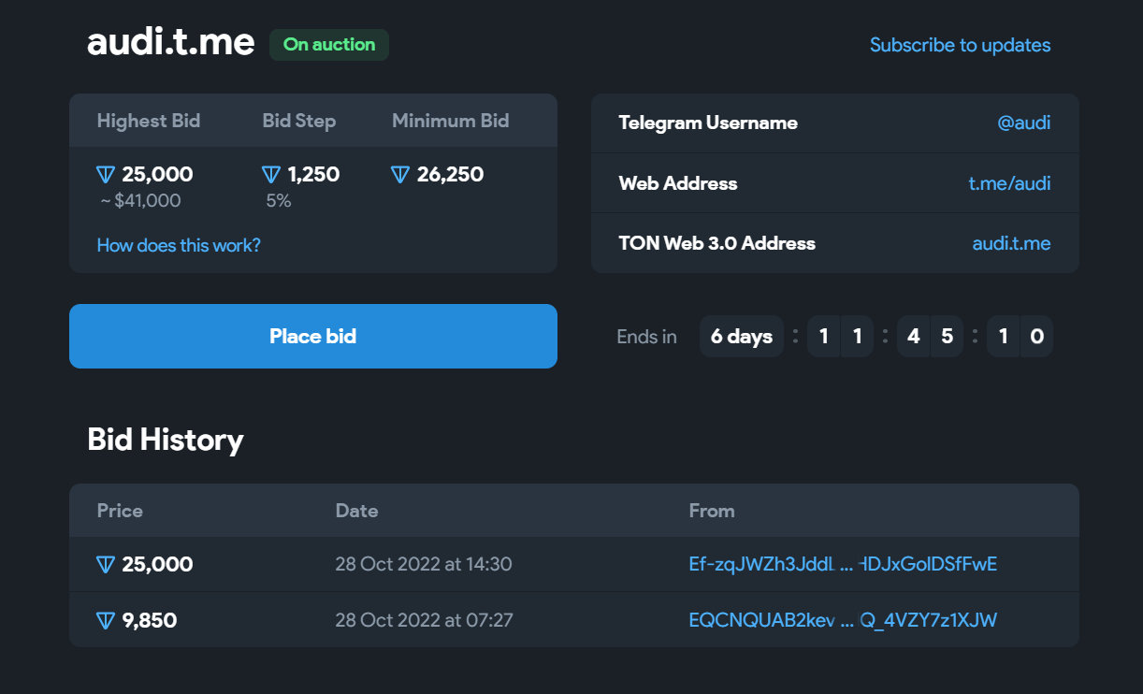Select the 26,250 minimum bid value
The height and width of the screenshot is (694, 1143).
tap(450, 175)
